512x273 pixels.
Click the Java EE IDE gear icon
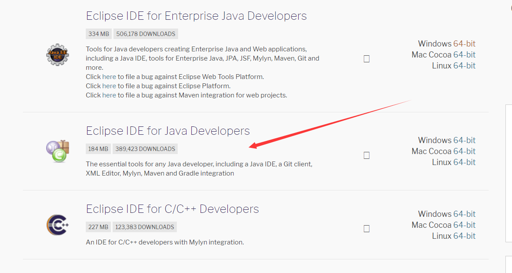(x=58, y=55)
